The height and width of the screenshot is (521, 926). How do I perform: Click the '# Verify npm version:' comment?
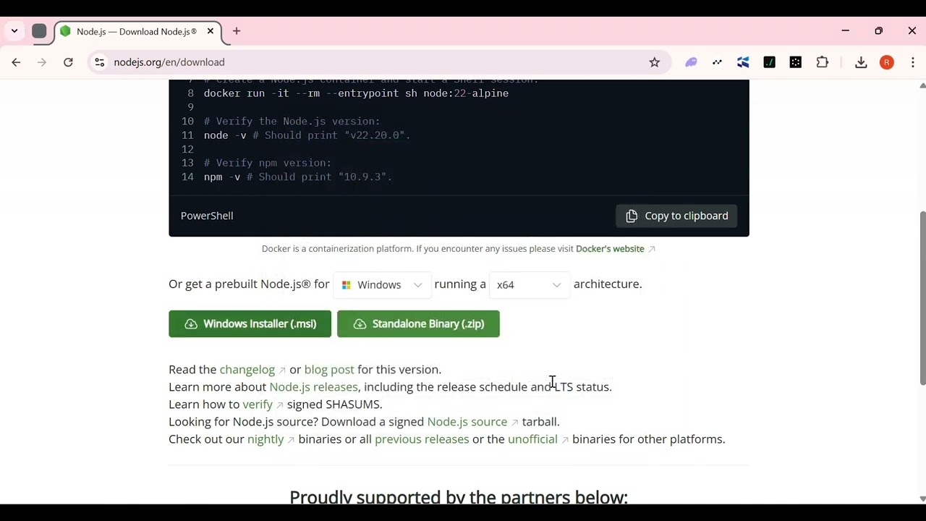(x=267, y=164)
